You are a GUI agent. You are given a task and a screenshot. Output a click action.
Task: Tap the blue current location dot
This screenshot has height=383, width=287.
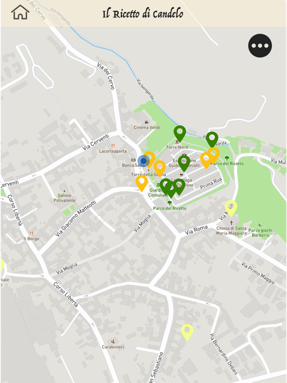143,161
